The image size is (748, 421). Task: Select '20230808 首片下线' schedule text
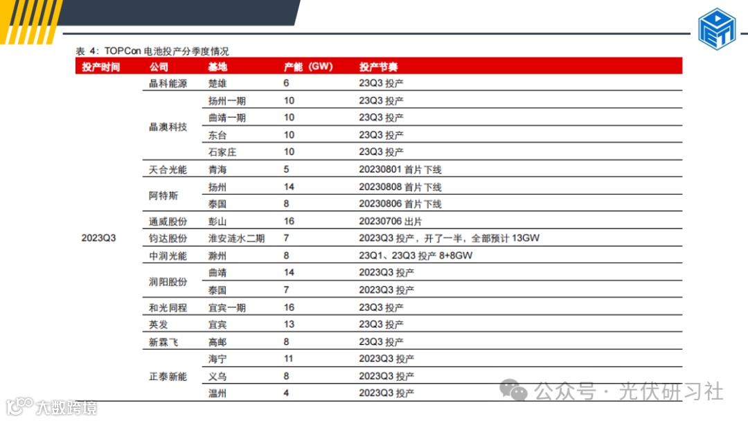point(400,188)
